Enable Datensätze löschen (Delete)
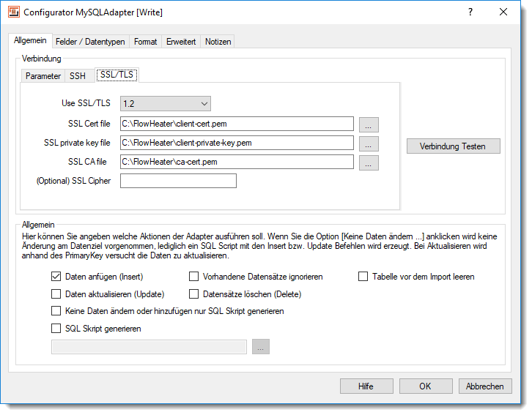532x415 pixels. click(x=193, y=294)
